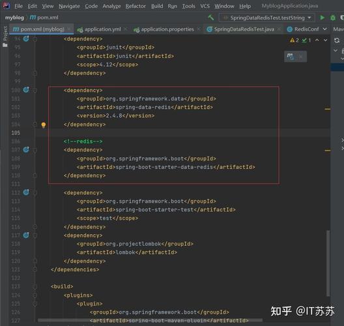The width and height of the screenshot is (344, 326).
Task: Run the selected configuration with green play icon
Action: click(x=322, y=18)
